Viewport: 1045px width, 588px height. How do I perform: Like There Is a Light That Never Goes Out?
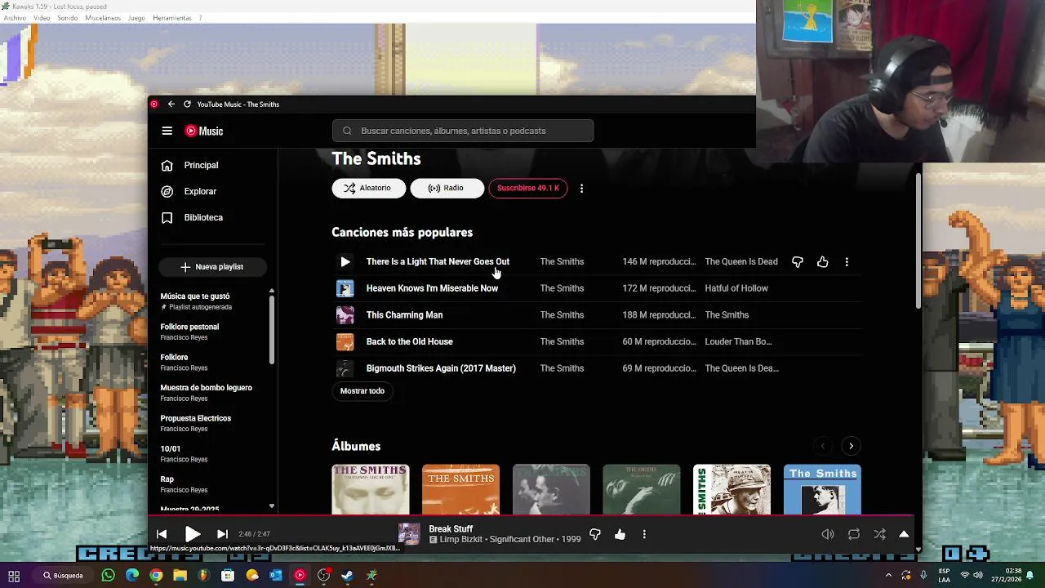pyautogui.click(x=823, y=262)
